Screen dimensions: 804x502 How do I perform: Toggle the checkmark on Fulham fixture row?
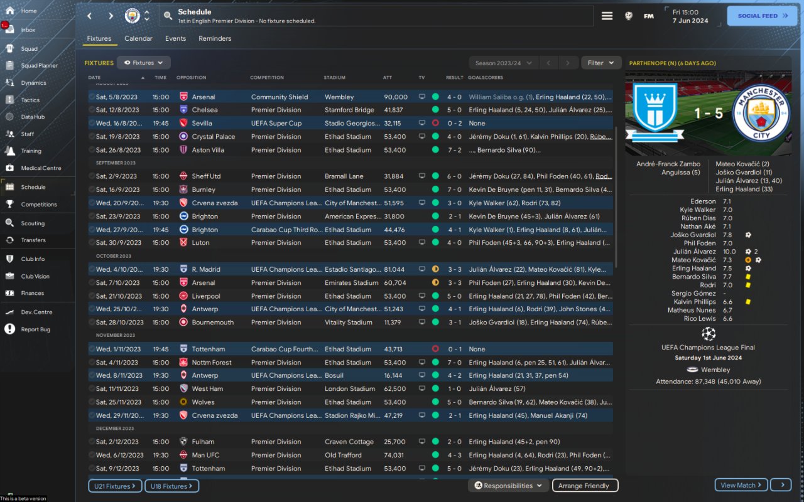pyautogui.click(x=92, y=442)
